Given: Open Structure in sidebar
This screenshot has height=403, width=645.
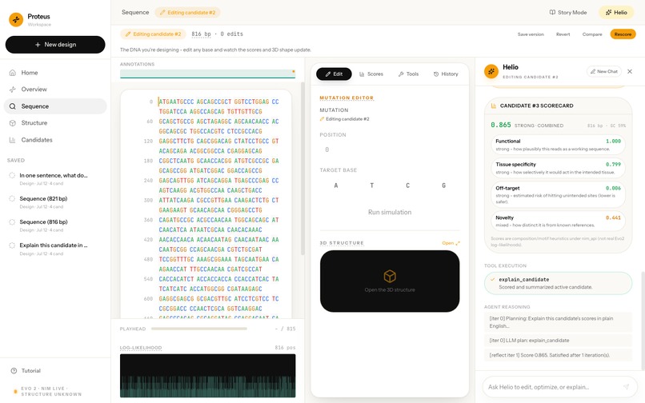Looking at the screenshot, I should 55,123.
